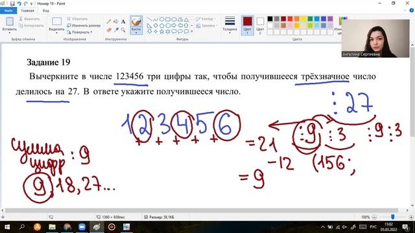Click the Paste (Вставить) clipboard icon
The height and width of the screenshot is (233, 415).
coord(10,21)
